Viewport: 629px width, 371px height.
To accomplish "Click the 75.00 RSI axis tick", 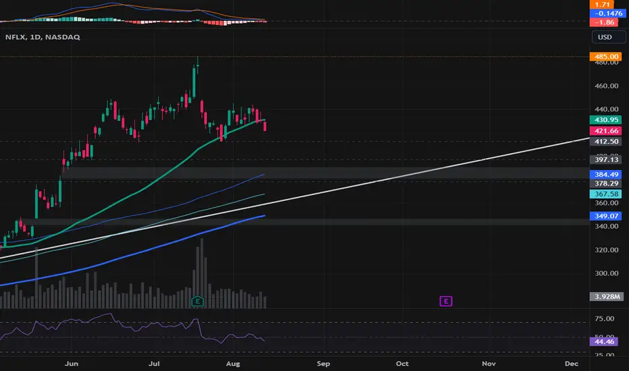I will coord(605,319).
